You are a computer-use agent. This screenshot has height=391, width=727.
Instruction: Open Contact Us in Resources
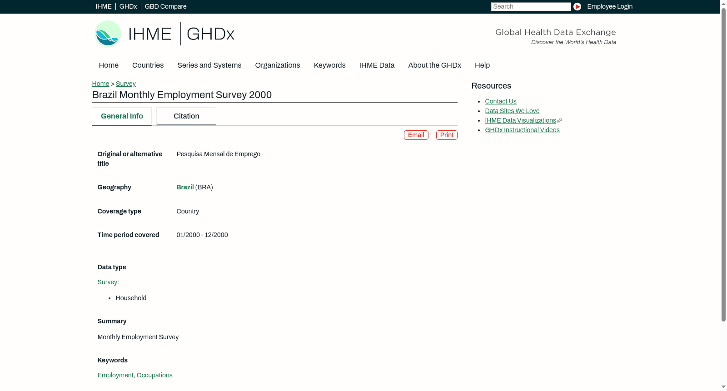pyautogui.click(x=501, y=101)
